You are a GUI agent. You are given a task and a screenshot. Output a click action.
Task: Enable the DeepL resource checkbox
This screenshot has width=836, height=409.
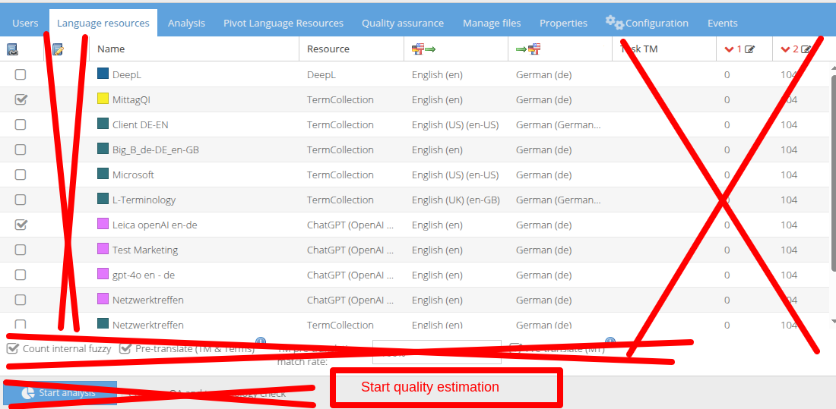click(21, 74)
